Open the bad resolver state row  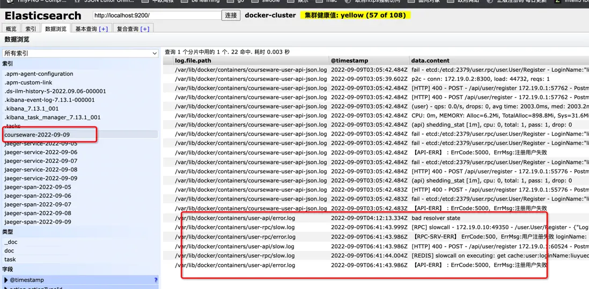376,218
